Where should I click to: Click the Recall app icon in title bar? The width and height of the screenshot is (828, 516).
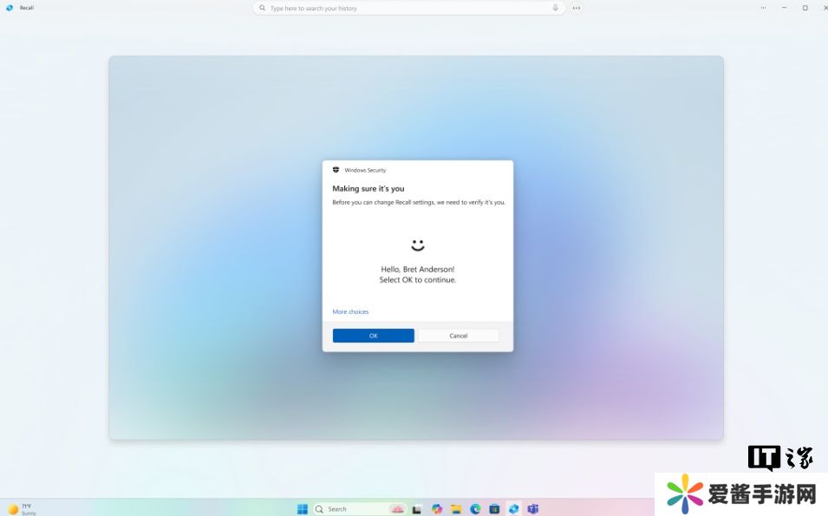click(x=10, y=8)
